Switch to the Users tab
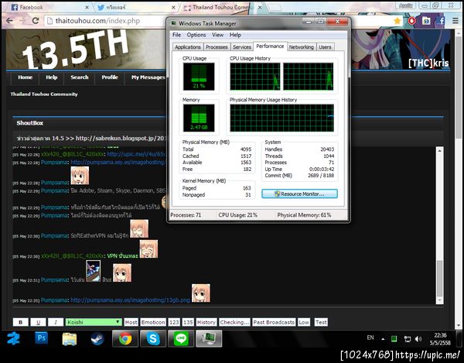This screenshot has width=464, height=363. (x=325, y=47)
